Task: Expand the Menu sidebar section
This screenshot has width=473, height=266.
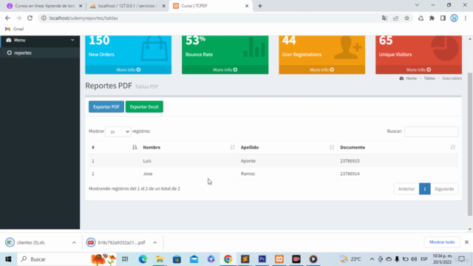Action: (x=40, y=40)
